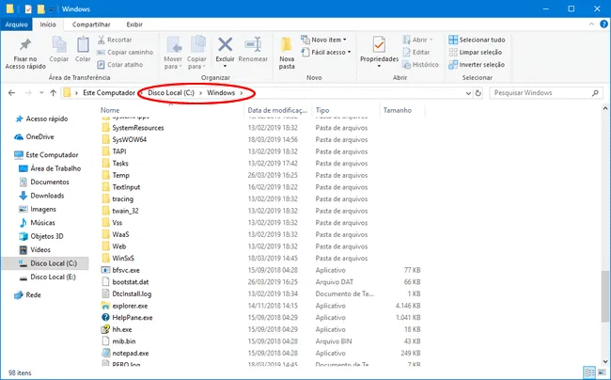The height and width of the screenshot is (380, 611).
Task: Click Inverter seleção button
Action: (476, 65)
